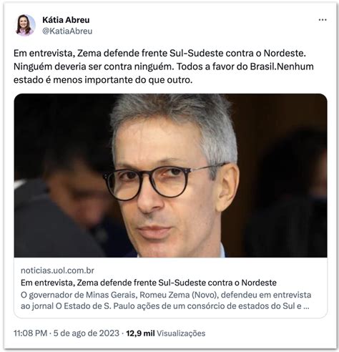
Task: Click the sentence 'Ninguém deveria ser contra ninguém'
Action: click(x=92, y=67)
